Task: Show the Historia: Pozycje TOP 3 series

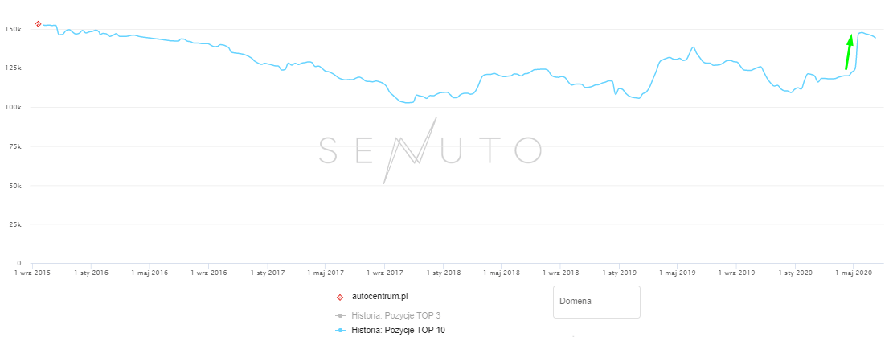Action: (x=398, y=314)
